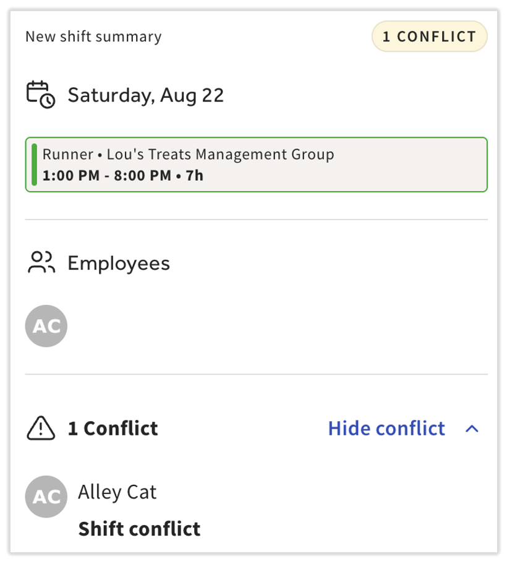
Task: Click the Employees people icon
Action: (41, 263)
